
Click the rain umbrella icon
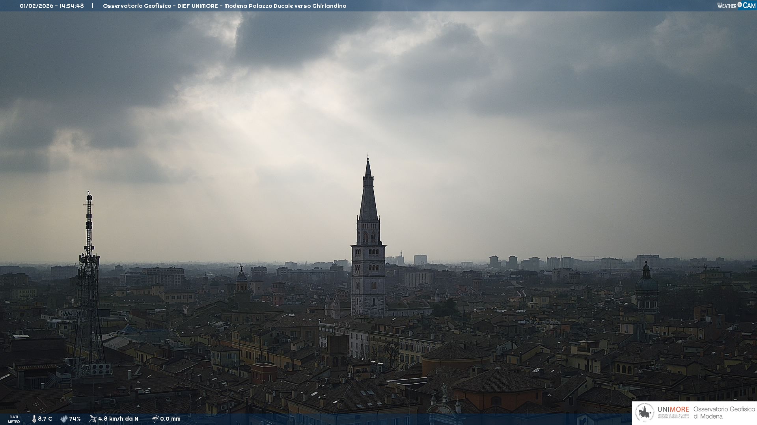155,419
